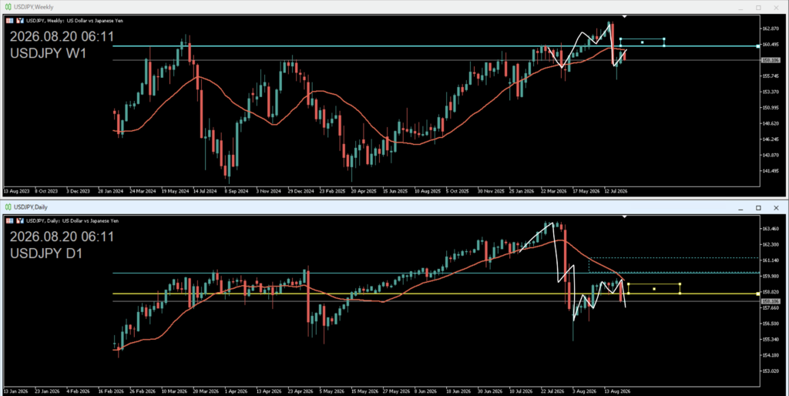Close the USDJPY,Weekly window
This screenshot has width=789, height=396.
(x=776, y=8)
